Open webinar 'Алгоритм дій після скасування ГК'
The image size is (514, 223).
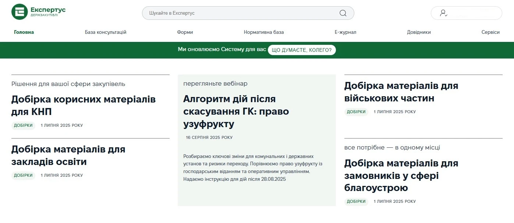pos(236,111)
